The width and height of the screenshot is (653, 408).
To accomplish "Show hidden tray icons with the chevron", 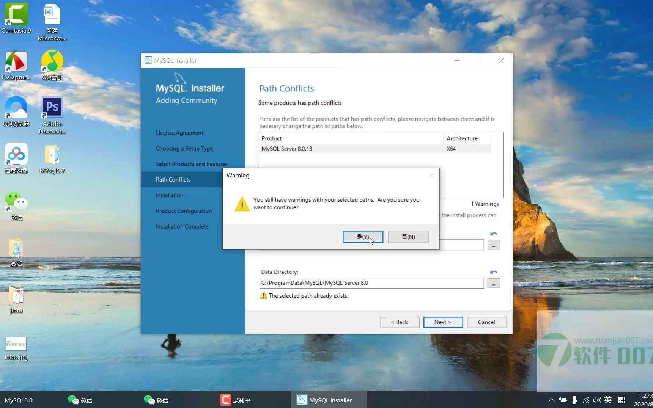I will [x=552, y=400].
